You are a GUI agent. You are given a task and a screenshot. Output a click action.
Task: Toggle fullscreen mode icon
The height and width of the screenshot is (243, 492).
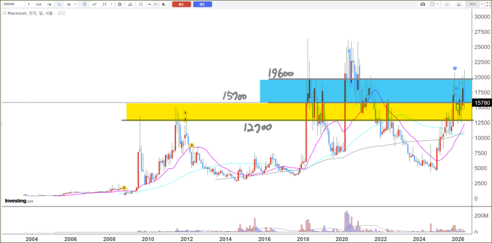(x=488, y=4)
